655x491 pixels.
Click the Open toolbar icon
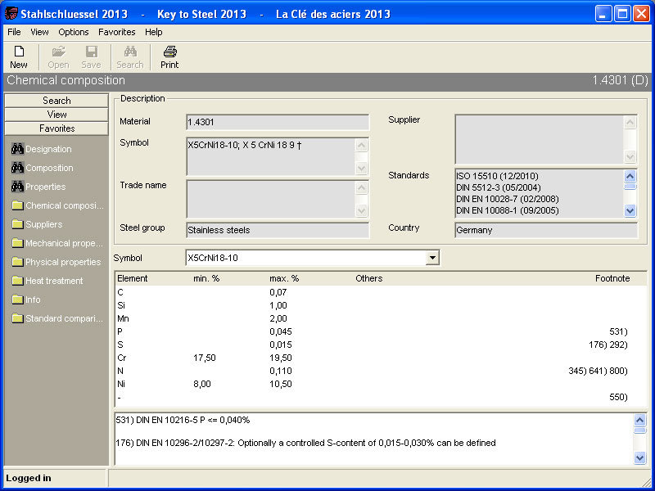(58, 57)
